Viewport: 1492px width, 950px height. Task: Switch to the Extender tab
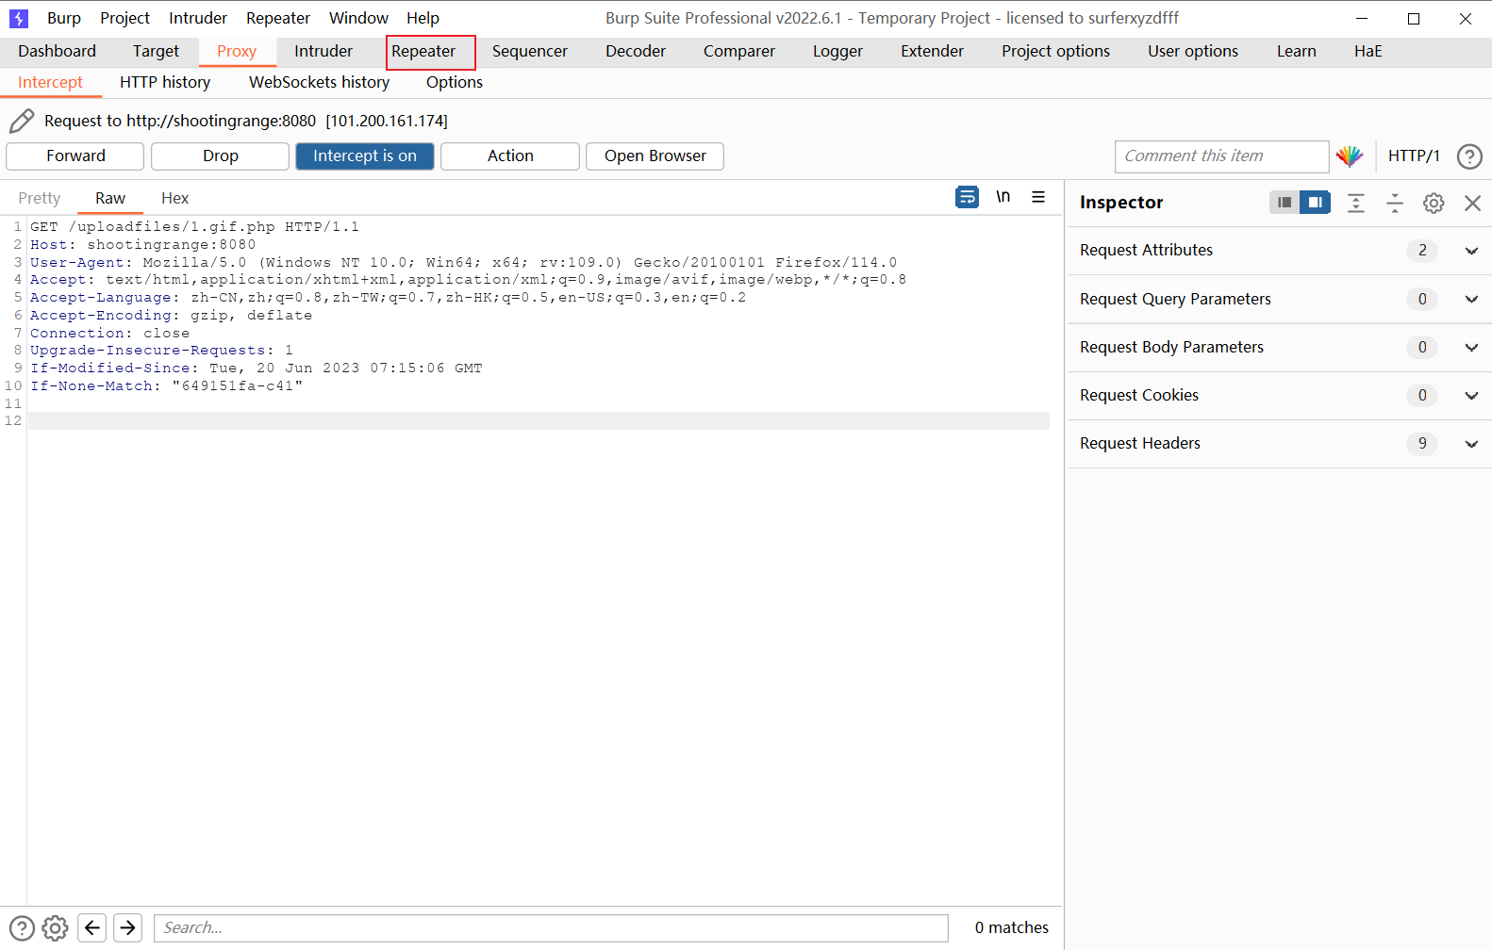coord(933,52)
